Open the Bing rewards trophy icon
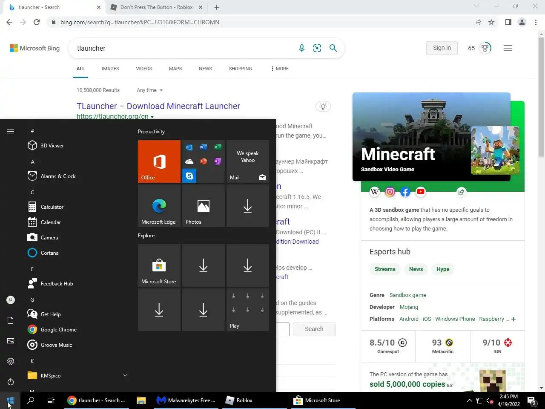This screenshot has height=409, width=545. 485,48
